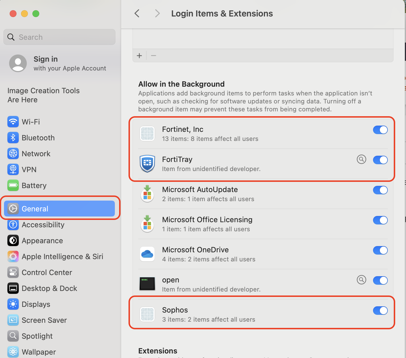Click the Microsoft OneDrive cloud icon

147,254
